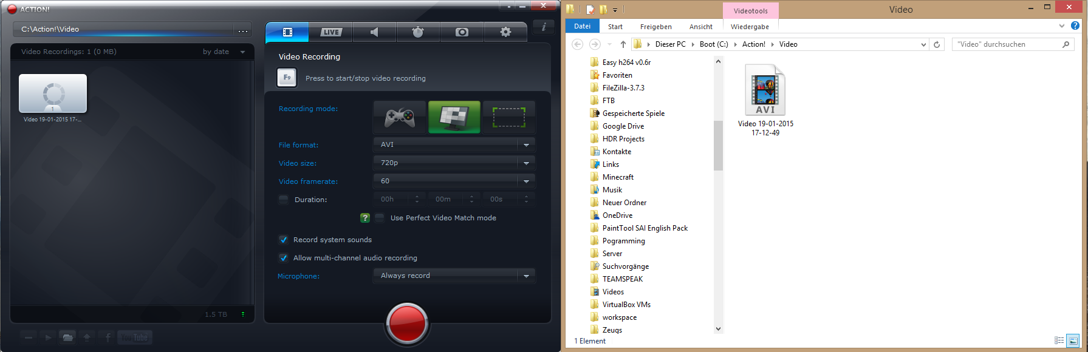Click the output folder browse '...' button
Screen dimensions: 1088x352
coord(243,30)
